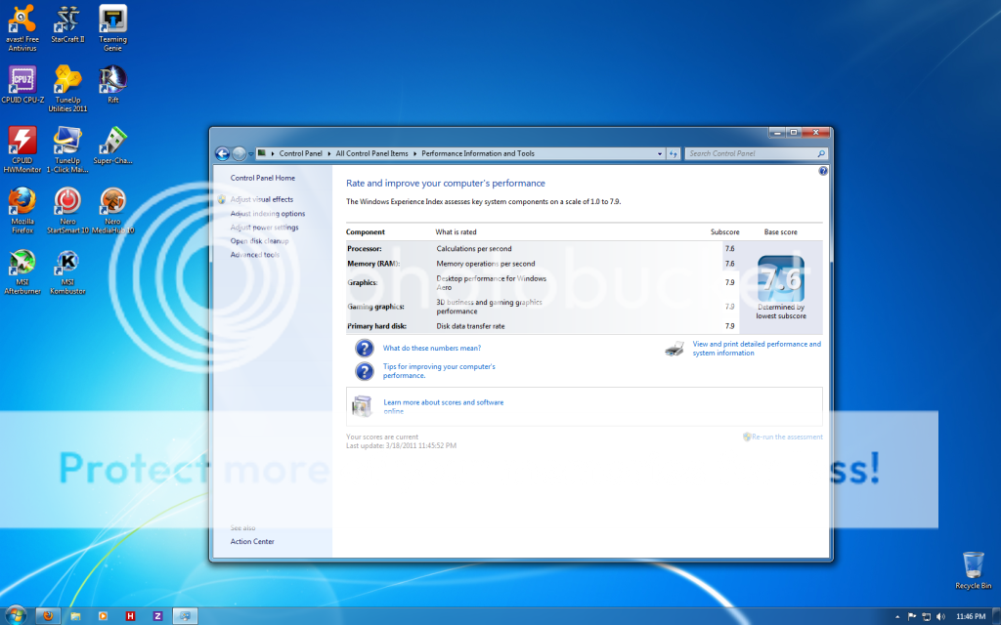The width and height of the screenshot is (1001, 625).
Task: Open the Action Center link under See also
Action: coord(252,541)
